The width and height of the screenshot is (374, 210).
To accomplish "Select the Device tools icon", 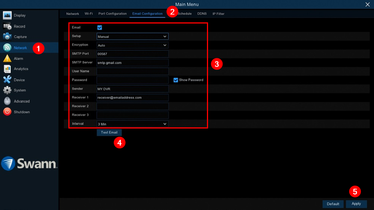I will [x=7, y=80].
